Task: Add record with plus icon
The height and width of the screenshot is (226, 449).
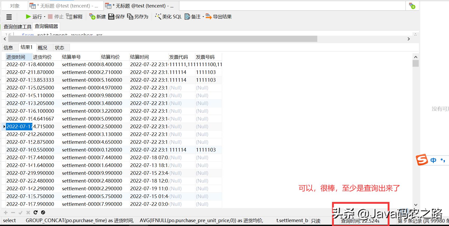Action: (6, 213)
